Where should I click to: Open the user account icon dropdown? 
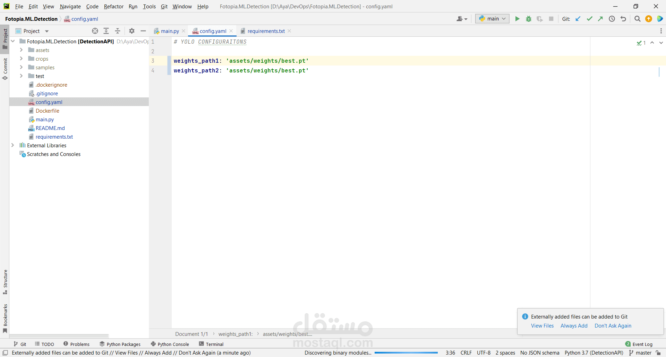click(x=462, y=19)
